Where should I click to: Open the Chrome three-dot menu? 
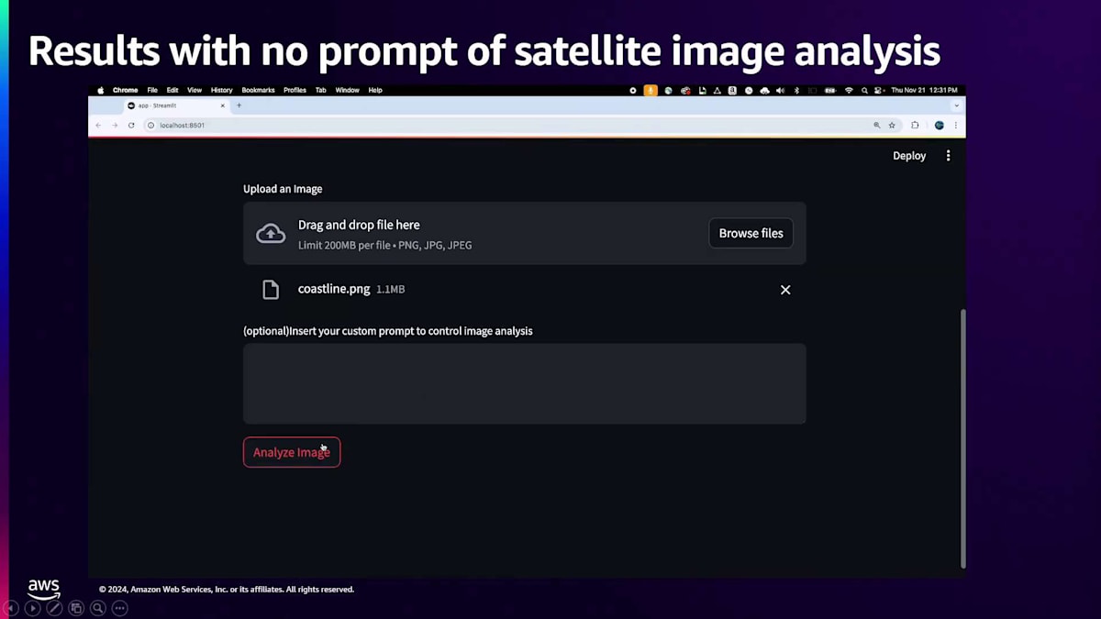click(x=956, y=126)
